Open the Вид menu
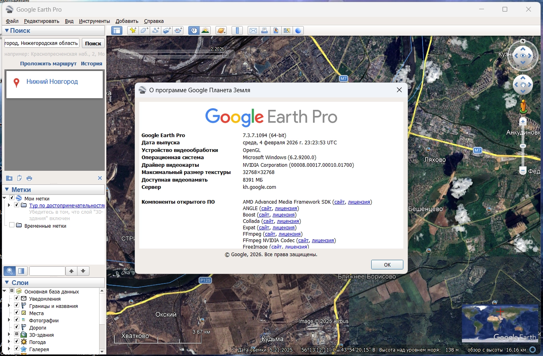Viewport: 543px width, 356px height. [69, 21]
